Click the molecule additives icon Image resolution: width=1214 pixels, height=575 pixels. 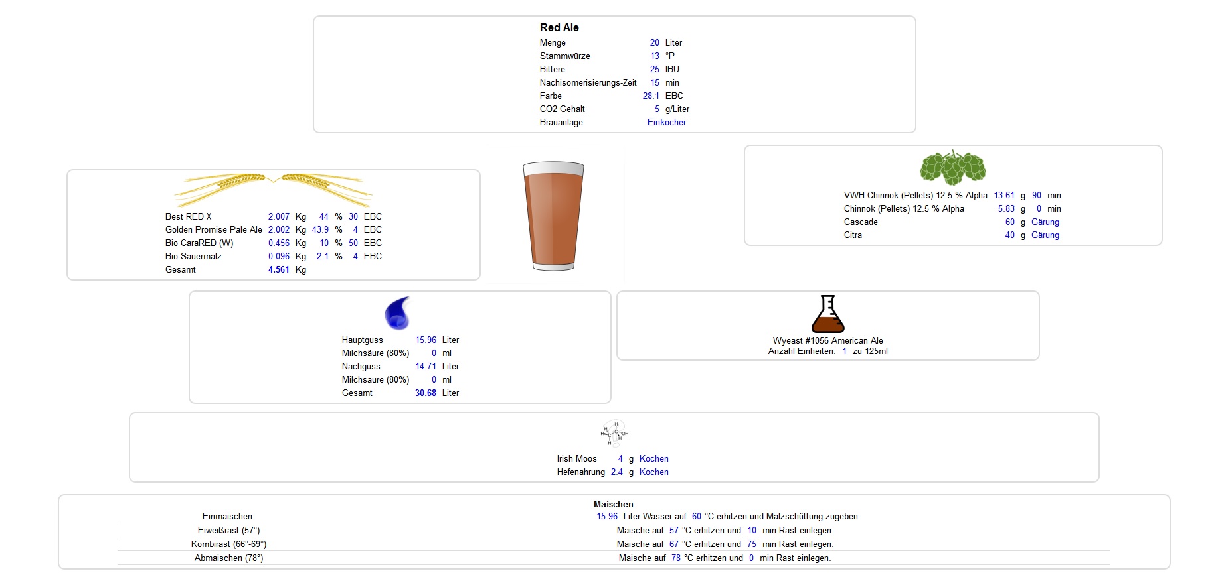614,433
